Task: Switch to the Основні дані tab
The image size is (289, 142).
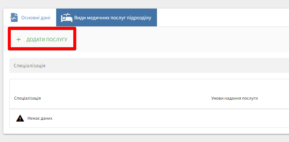Action: tap(30, 17)
